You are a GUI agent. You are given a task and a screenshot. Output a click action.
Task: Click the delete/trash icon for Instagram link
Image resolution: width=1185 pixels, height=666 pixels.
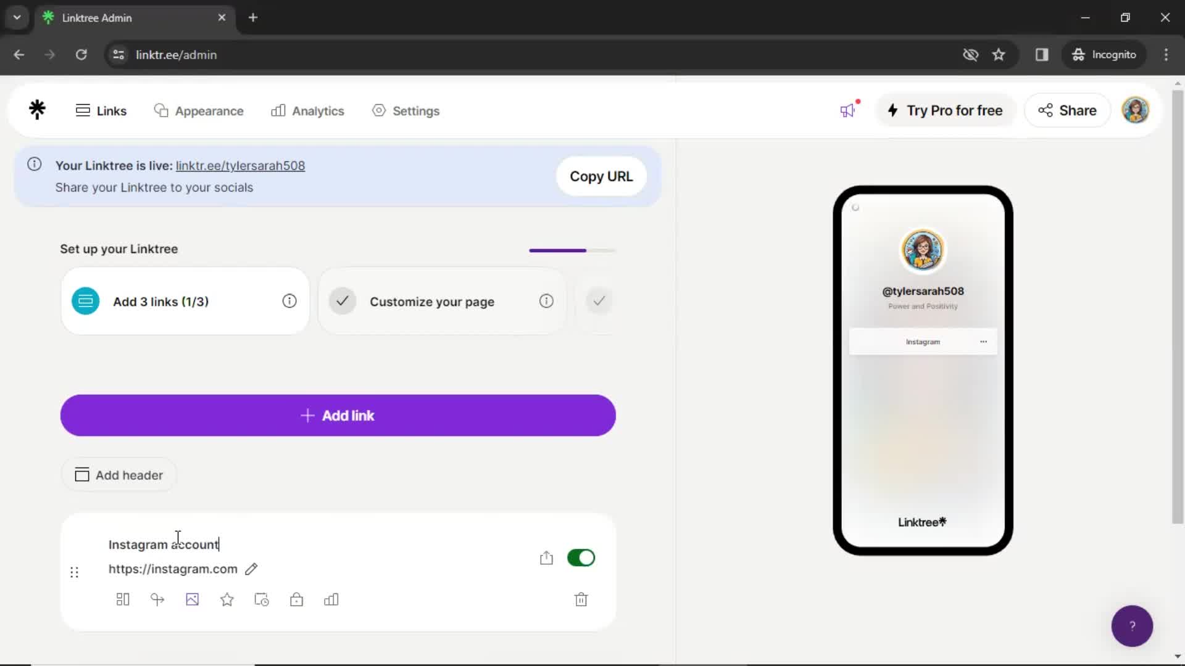582,599
